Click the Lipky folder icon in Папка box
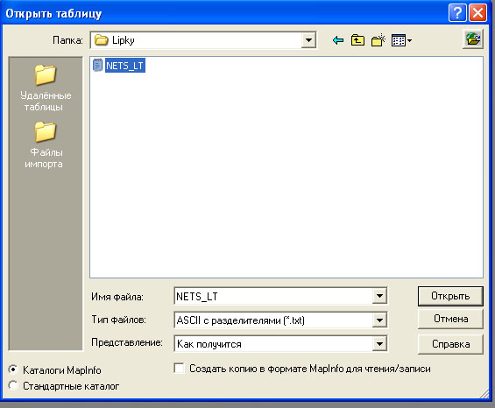The height and width of the screenshot is (408, 495). coord(102,40)
